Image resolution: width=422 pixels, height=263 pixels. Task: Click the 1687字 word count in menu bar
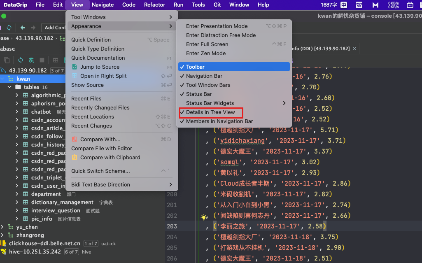click(329, 5)
